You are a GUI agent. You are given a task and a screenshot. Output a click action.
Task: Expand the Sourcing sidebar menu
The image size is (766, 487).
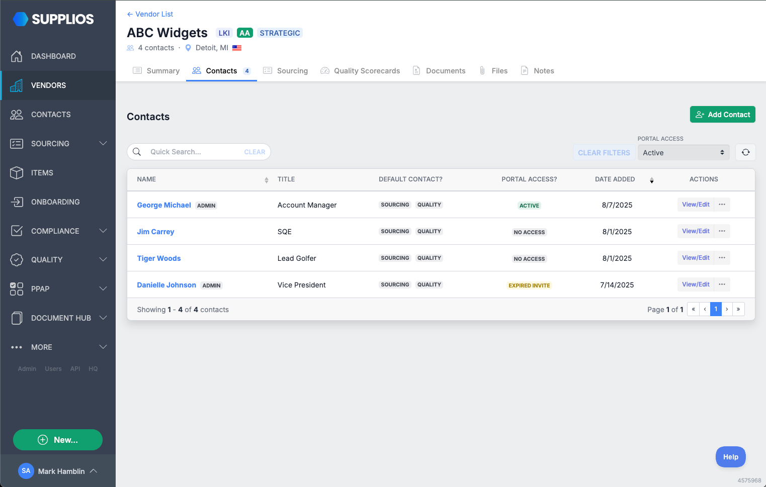pos(103,144)
